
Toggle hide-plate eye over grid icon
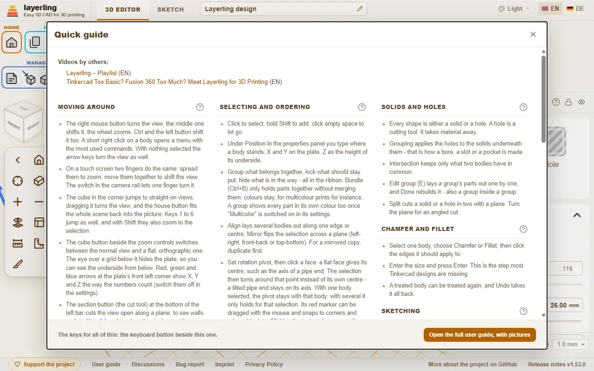pos(18,223)
